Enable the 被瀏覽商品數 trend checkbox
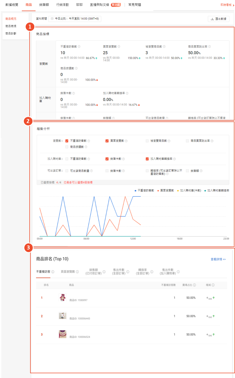The height and width of the screenshot is (378, 235). [147, 141]
